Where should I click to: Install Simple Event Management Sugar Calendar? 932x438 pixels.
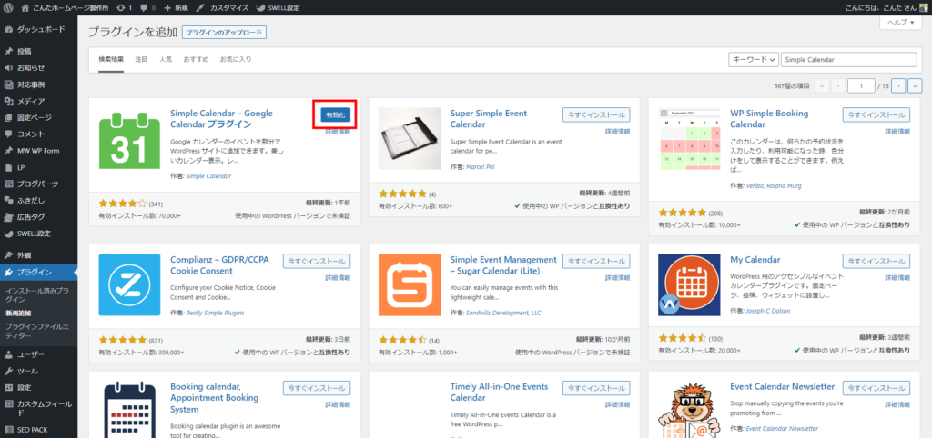(596, 261)
